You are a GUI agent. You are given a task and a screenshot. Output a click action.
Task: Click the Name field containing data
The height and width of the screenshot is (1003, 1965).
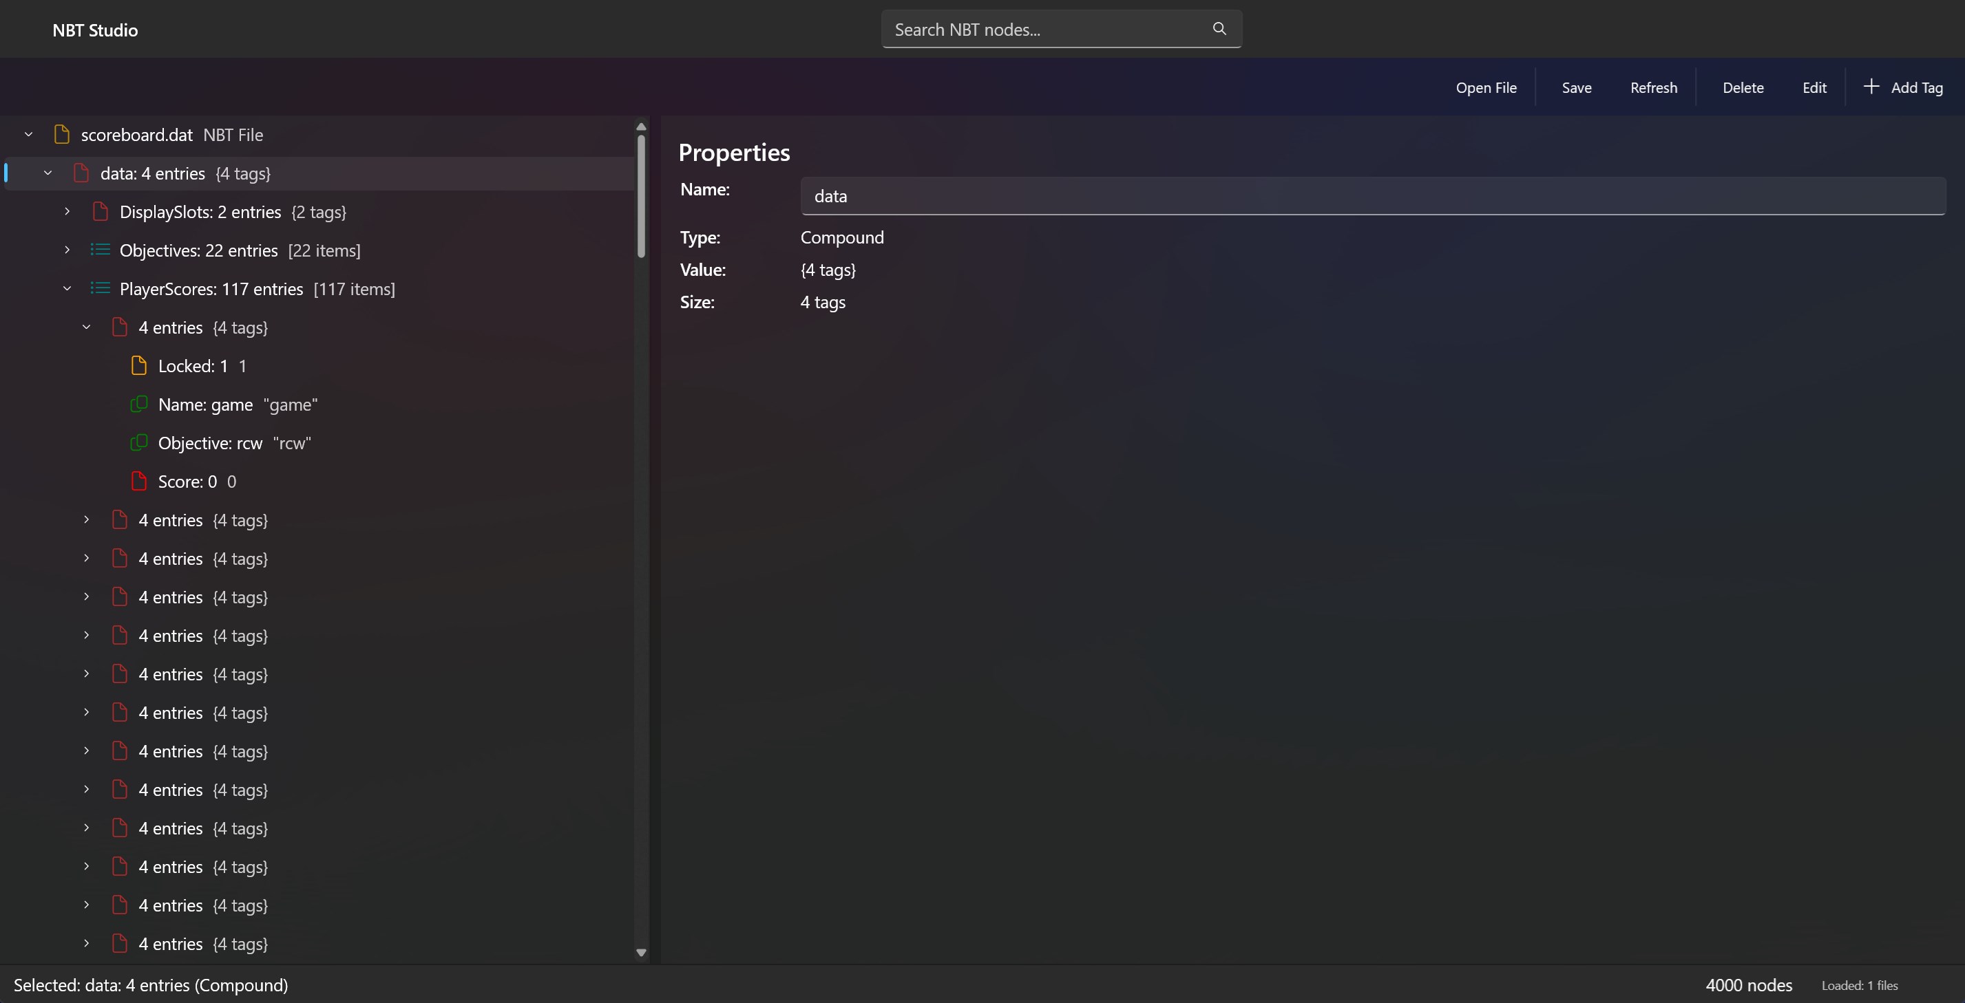1372,196
